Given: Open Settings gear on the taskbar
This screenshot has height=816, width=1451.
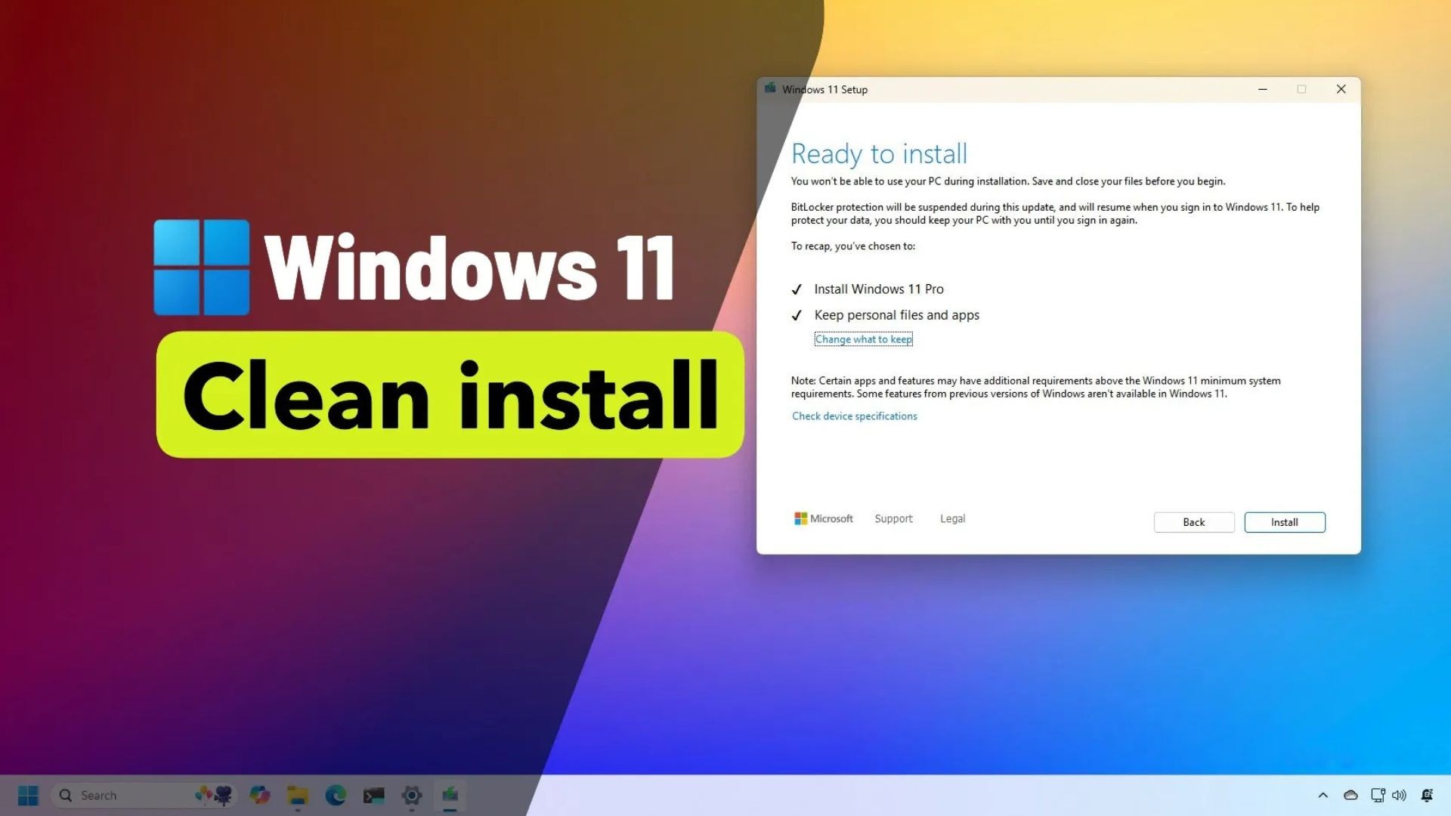Looking at the screenshot, I should coord(412,795).
